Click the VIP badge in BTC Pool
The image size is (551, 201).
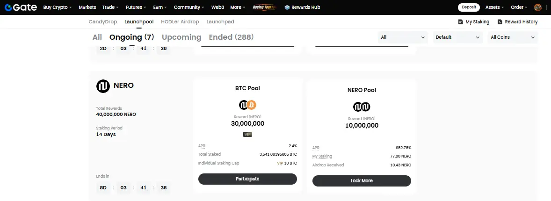[x=247, y=134]
